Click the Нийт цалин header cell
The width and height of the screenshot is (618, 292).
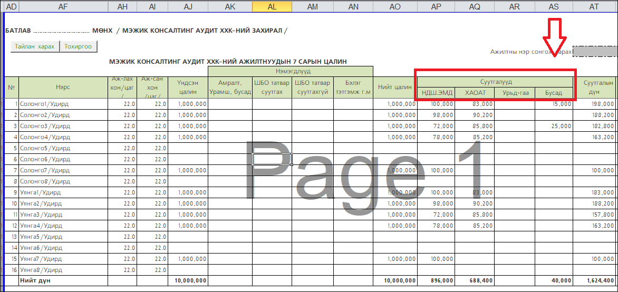coord(395,87)
